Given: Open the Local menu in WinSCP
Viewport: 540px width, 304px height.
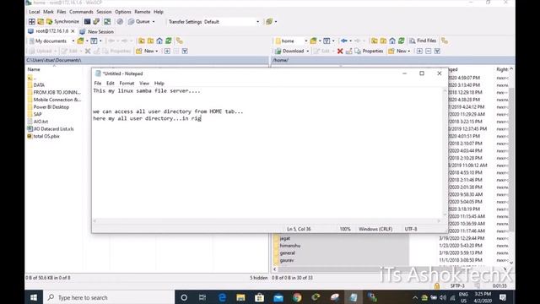Looking at the screenshot, I should tap(35, 12).
